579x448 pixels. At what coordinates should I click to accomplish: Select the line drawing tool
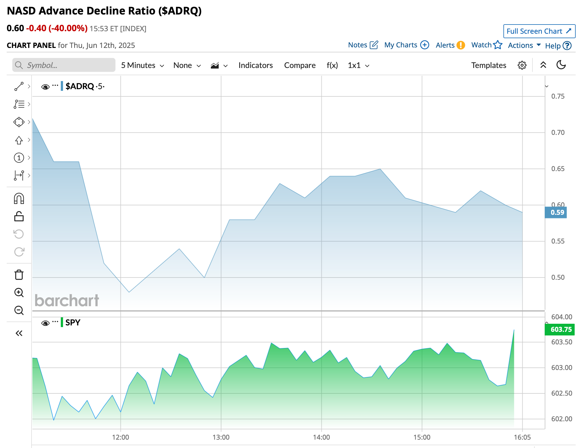click(x=19, y=86)
